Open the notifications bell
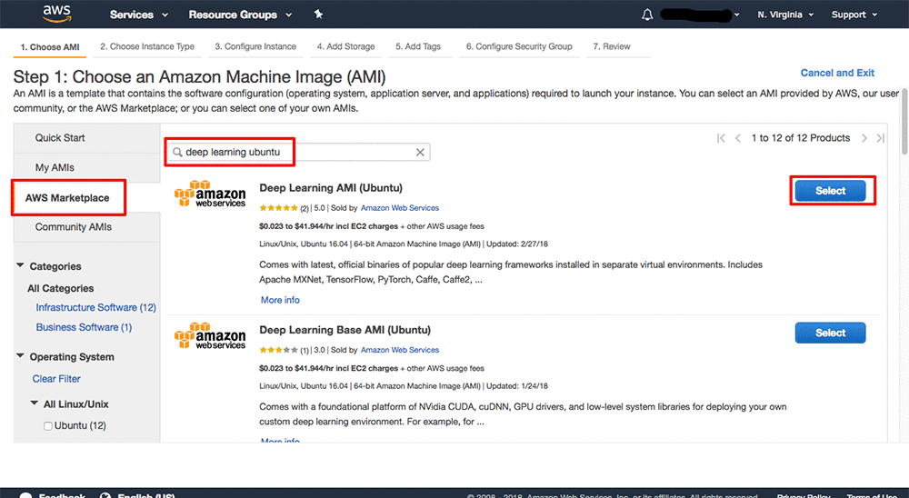The image size is (909, 498). 647,15
